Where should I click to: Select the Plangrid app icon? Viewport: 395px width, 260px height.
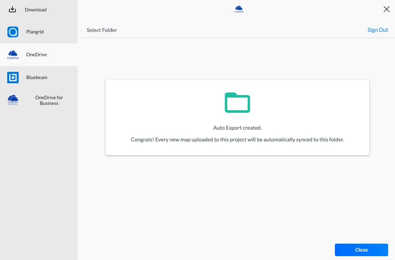13,32
